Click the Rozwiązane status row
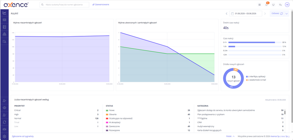Image resolution: width=293 pixels, height=140 pixels. [x=148, y=130]
